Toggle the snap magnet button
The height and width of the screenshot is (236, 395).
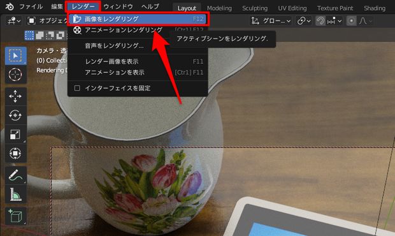320,20
